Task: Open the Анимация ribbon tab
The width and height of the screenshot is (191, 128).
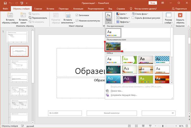Action: [x=78, y=9]
